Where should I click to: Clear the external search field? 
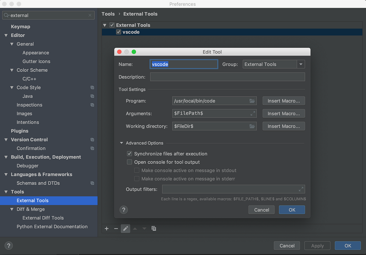coord(90,15)
